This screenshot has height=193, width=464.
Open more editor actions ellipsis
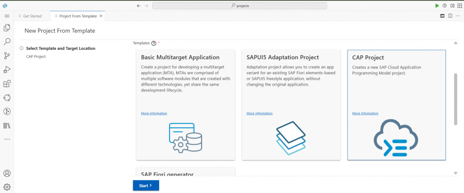458,16
